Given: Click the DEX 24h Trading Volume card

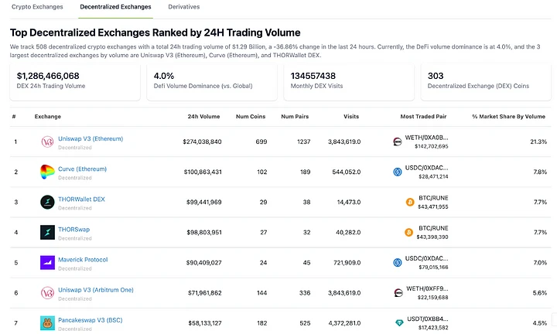Looking at the screenshot, I should click(75, 82).
